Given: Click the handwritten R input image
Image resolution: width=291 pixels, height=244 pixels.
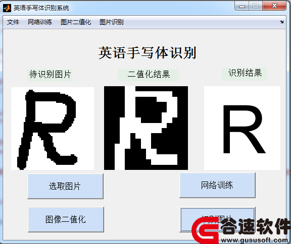Looking at the screenshot, I should (x=53, y=128).
